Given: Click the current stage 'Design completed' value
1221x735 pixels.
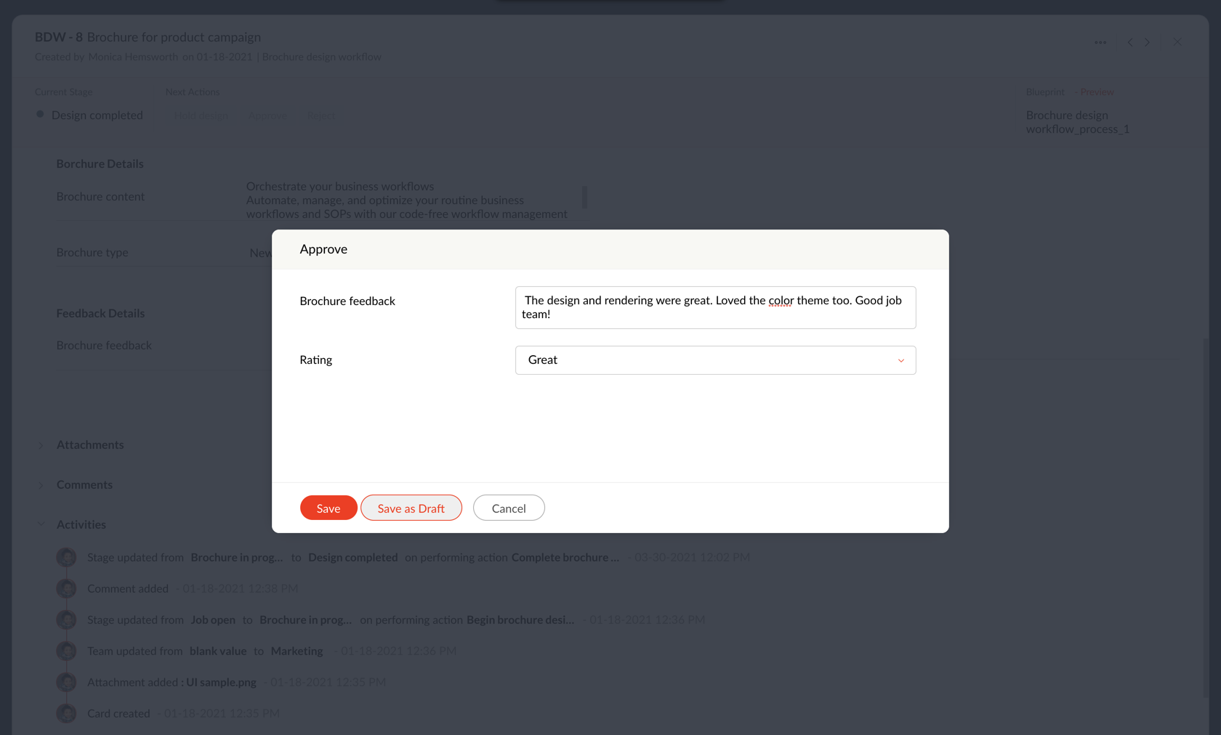Looking at the screenshot, I should [x=97, y=115].
